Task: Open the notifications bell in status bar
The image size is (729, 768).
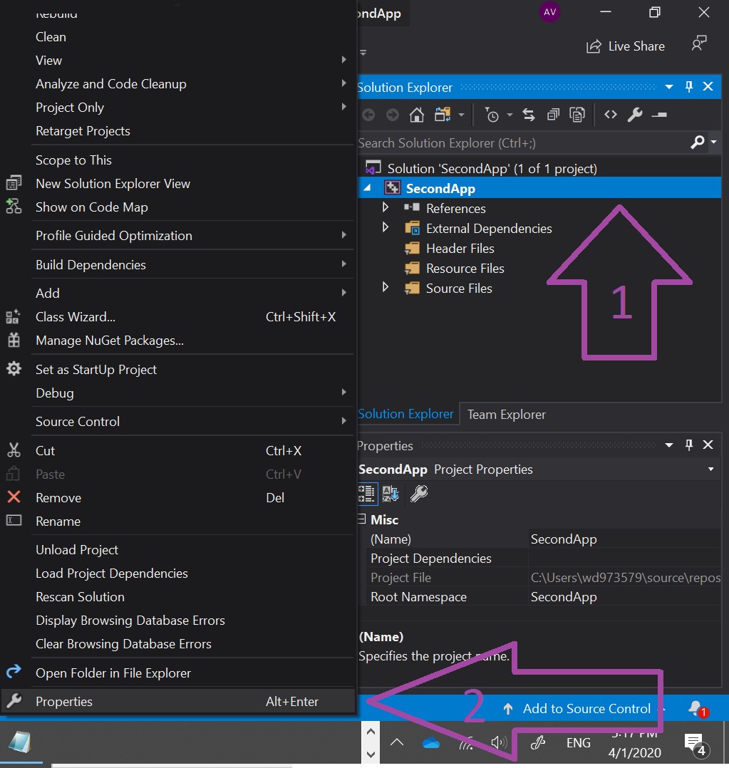Action: pos(697,708)
